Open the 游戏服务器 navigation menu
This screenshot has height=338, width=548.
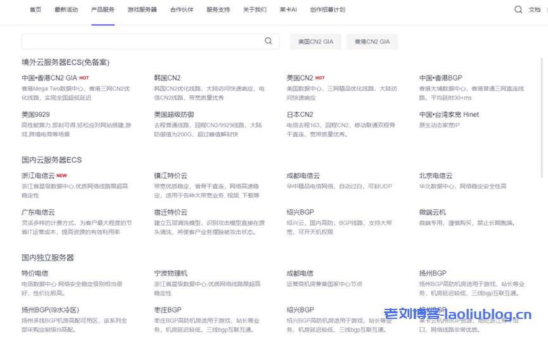click(142, 10)
